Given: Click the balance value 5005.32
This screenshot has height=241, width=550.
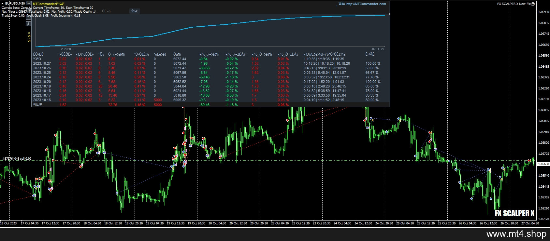Looking at the screenshot, I should point(180,100).
